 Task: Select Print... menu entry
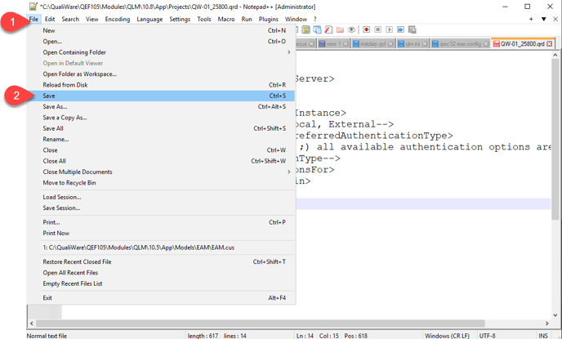[x=161, y=222]
